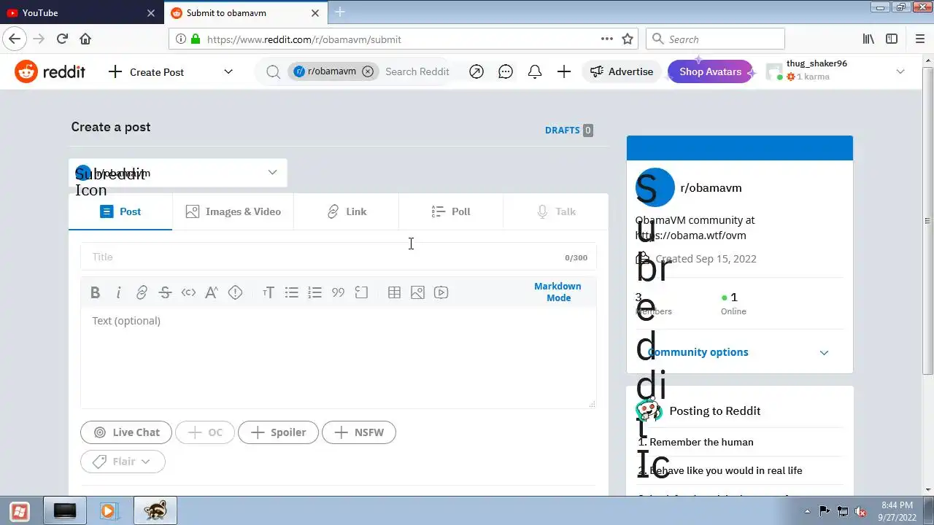934x525 pixels.
Task: Click the post Title field
Action: [x=338, y=257]
